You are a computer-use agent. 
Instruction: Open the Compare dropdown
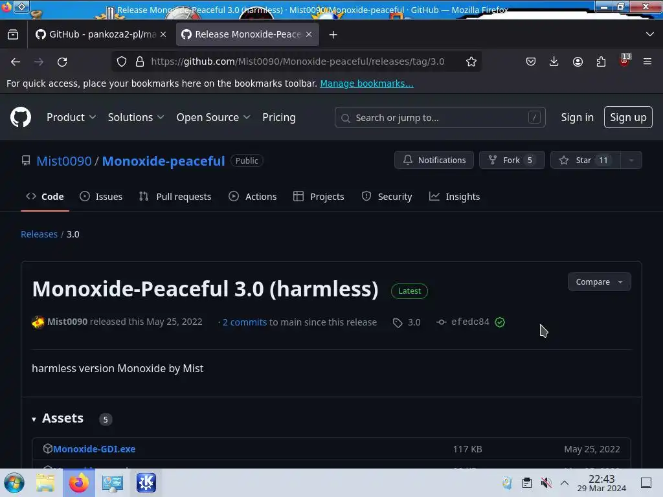[599, 282]
